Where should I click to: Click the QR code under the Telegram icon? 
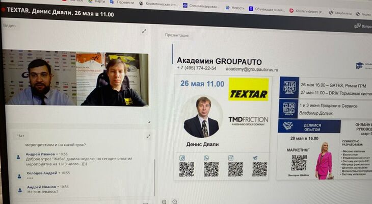click(x=260, y=169)
